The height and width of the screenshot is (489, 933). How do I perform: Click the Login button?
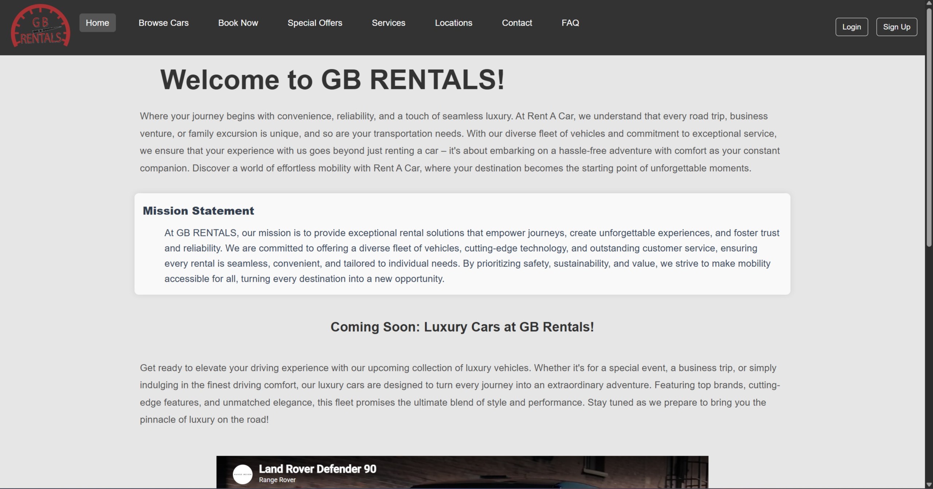(851, 27)
